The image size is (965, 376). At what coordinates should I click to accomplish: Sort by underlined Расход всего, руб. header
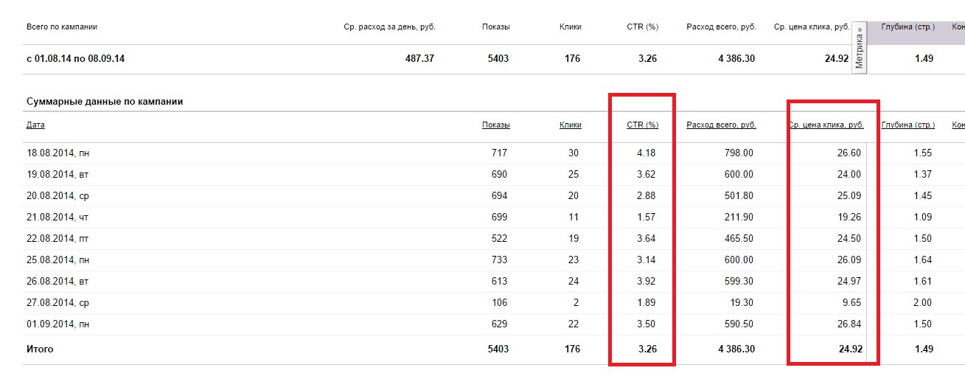pos(721,125)
